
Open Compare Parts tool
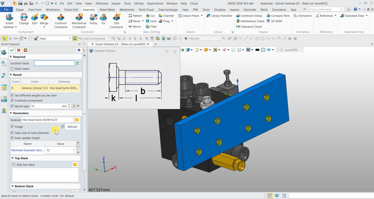tap(278, 16)
